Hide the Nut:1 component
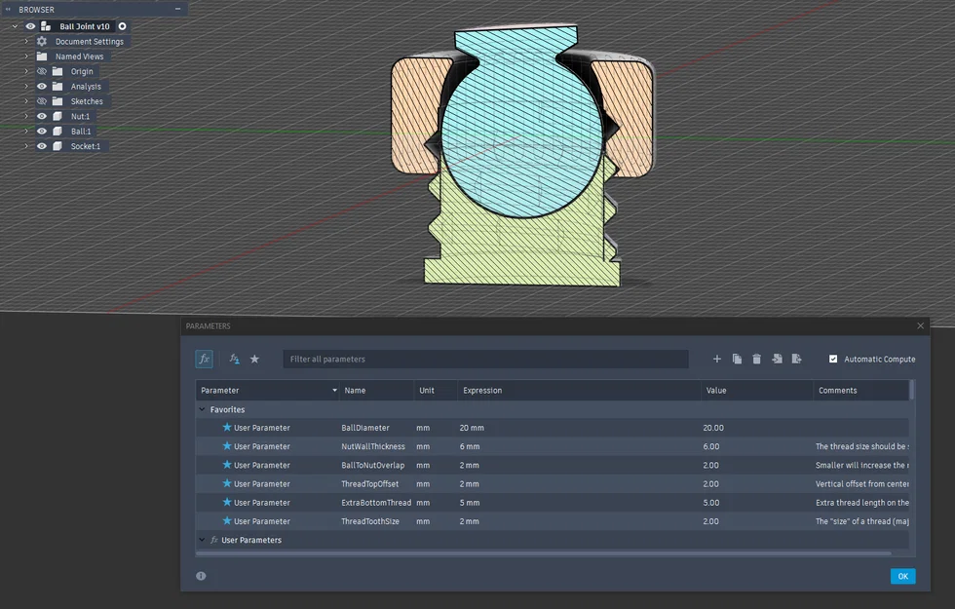Viewport: 955px width, 609px height. click(41, 116)
